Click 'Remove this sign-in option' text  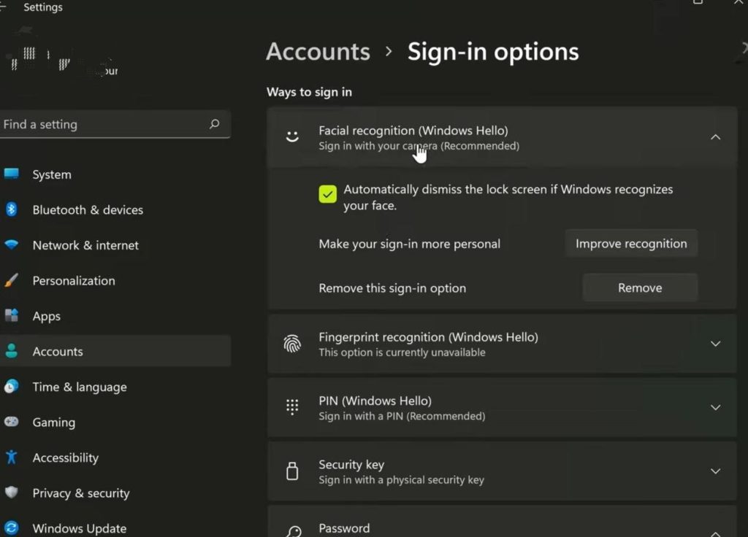tap(392, 287)
